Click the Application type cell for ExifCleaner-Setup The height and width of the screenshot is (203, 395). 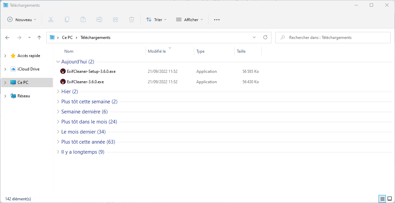click(x=206, y=71)
